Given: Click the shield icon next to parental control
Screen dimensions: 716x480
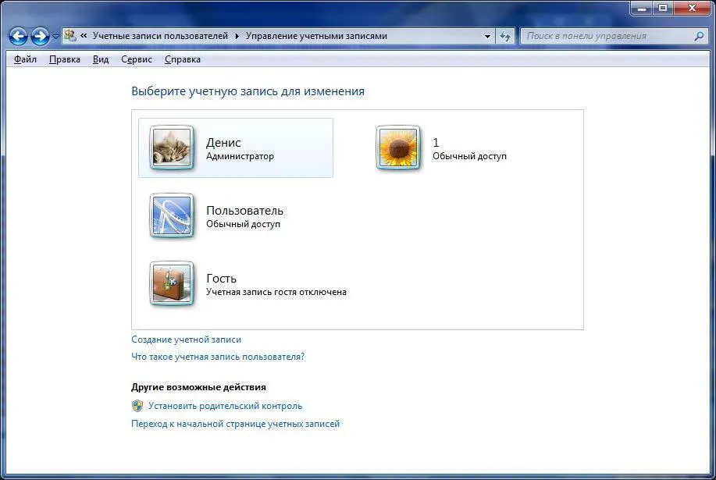Looking at the screenshot, I should pos(137,406).
